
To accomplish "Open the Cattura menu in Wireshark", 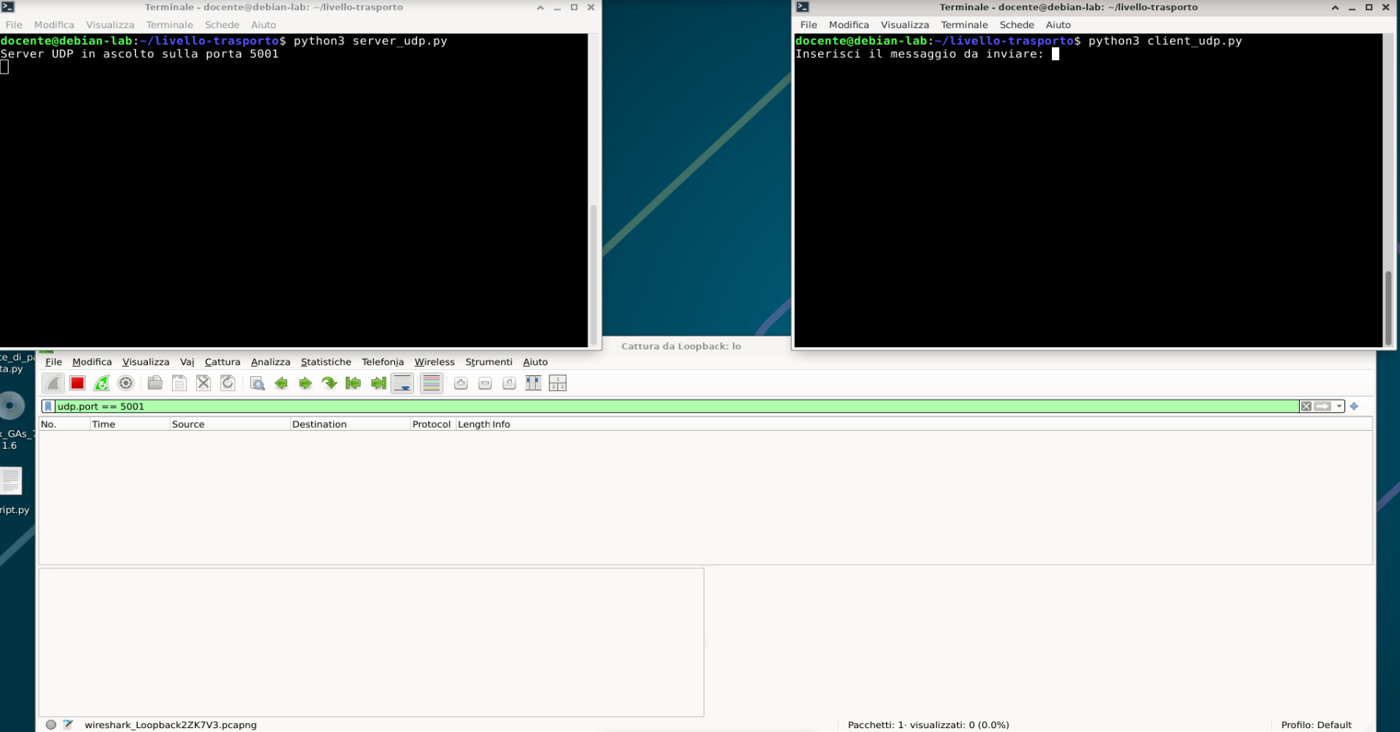I will tap(222, 362).
